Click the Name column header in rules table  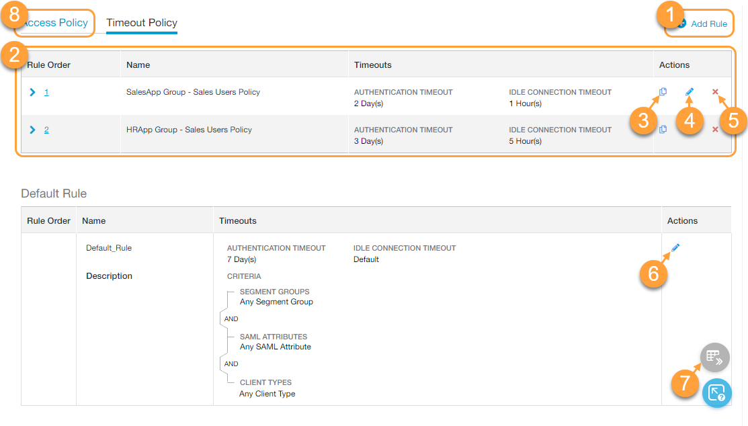coord(138,65)
